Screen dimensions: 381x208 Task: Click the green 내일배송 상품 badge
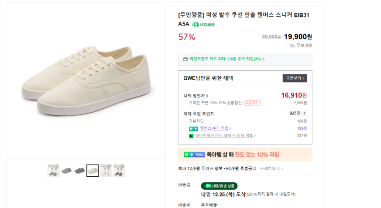[x=219, y=186]
